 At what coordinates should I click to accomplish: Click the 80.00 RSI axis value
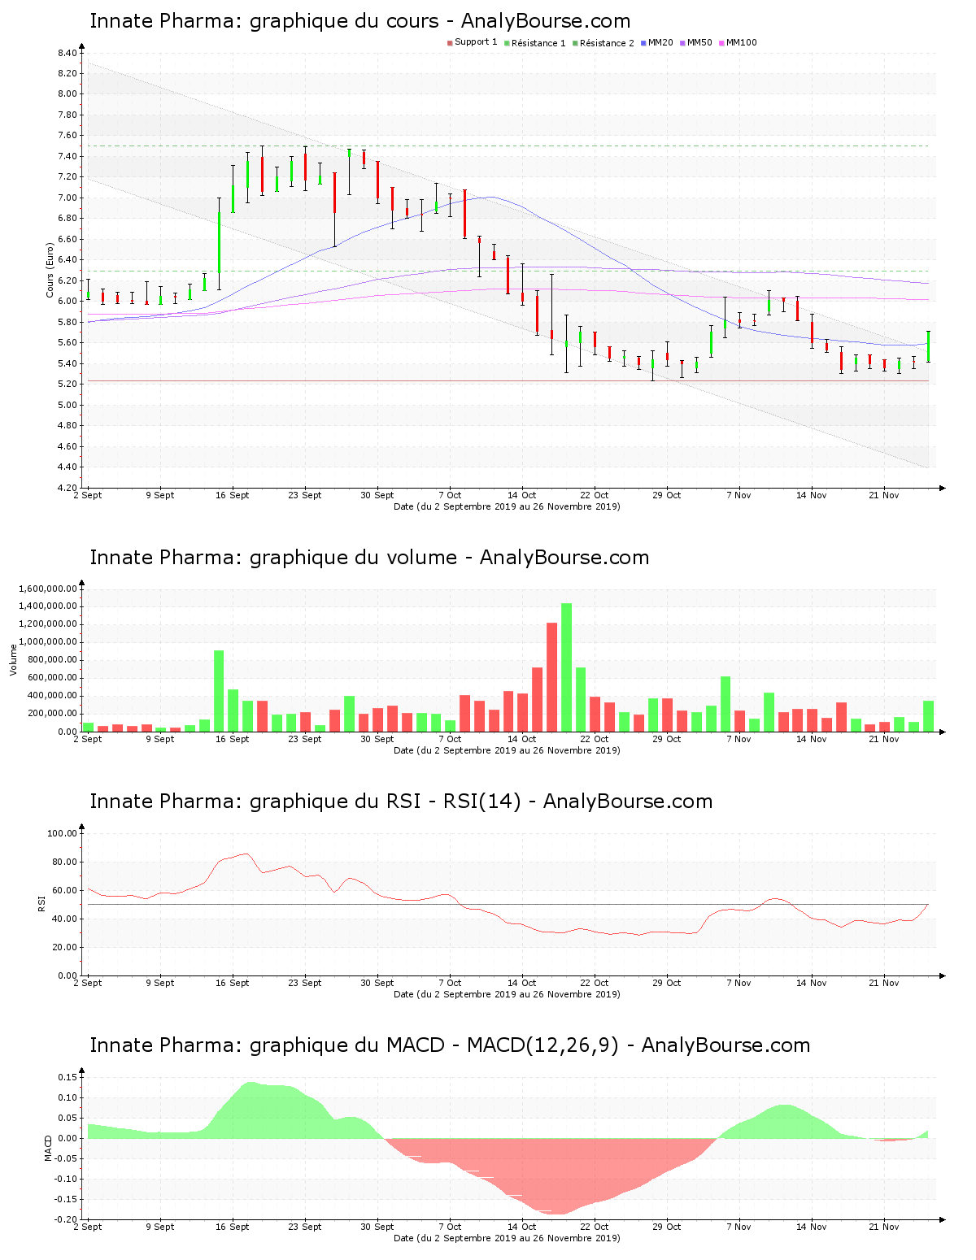pos(64,862)
